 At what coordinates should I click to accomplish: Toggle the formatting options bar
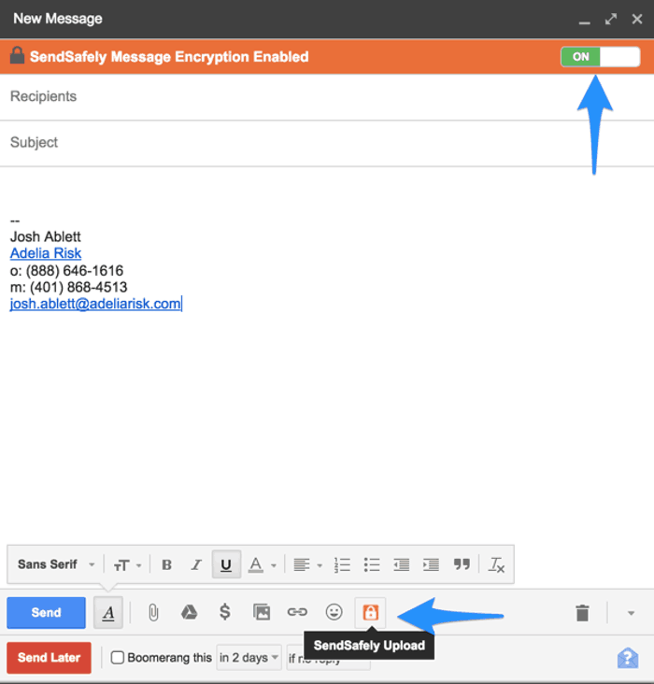108,612
